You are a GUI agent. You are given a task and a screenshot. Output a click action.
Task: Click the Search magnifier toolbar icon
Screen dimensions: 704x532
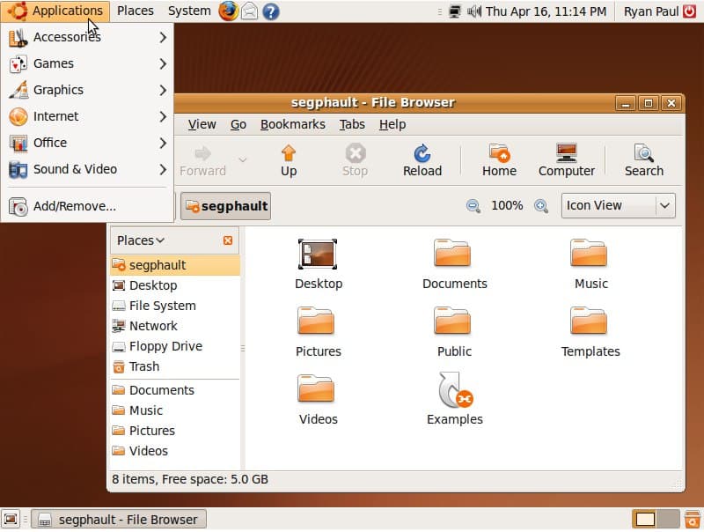(x=643, y=159)
